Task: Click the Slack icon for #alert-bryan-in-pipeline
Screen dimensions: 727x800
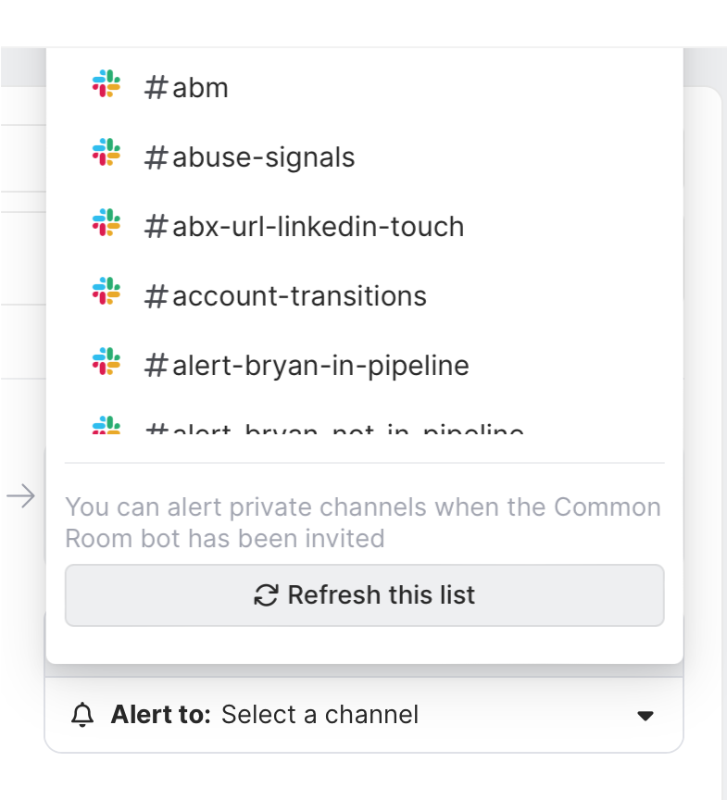Action: [x=107, y=363]
